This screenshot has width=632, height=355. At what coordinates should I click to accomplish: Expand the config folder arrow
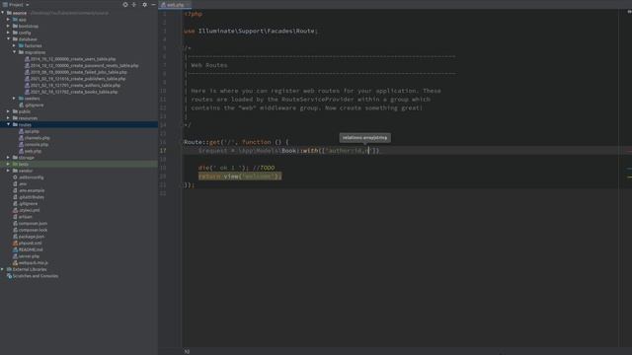(9, 33)
